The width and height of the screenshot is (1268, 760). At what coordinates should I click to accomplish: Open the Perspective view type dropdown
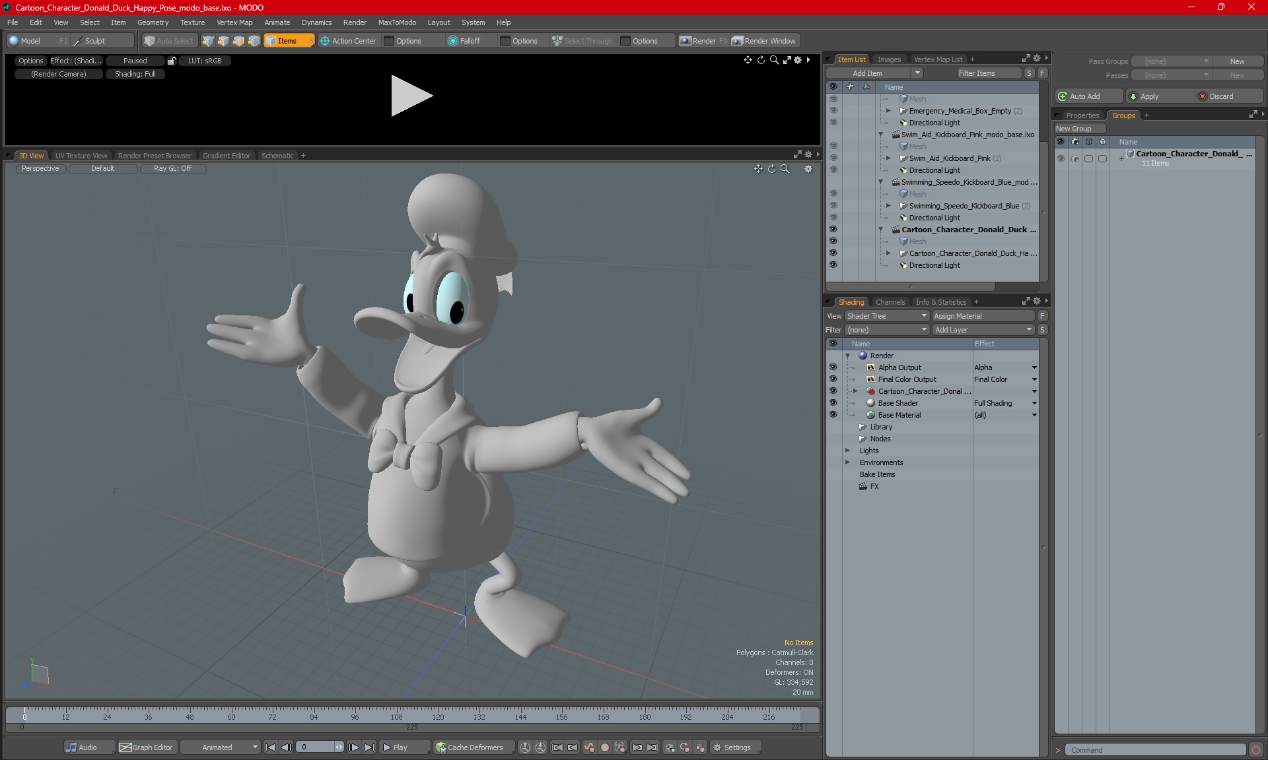40,169
